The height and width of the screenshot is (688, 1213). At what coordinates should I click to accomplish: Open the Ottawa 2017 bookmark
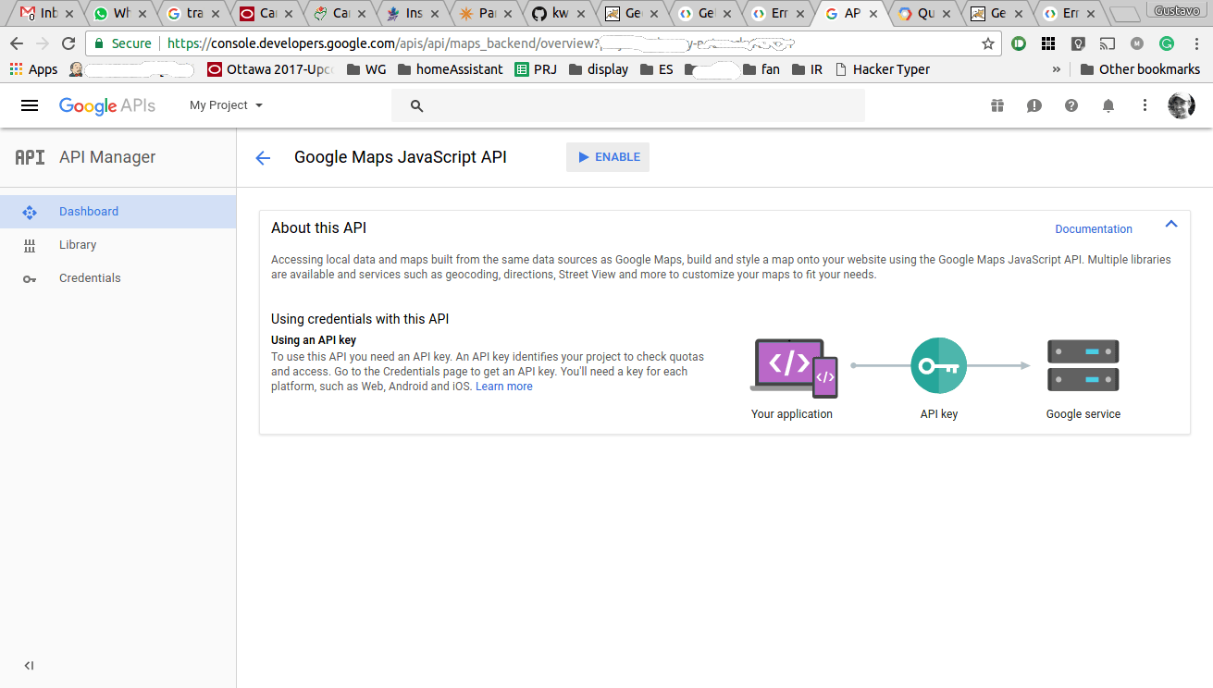(x=270, y=69)
